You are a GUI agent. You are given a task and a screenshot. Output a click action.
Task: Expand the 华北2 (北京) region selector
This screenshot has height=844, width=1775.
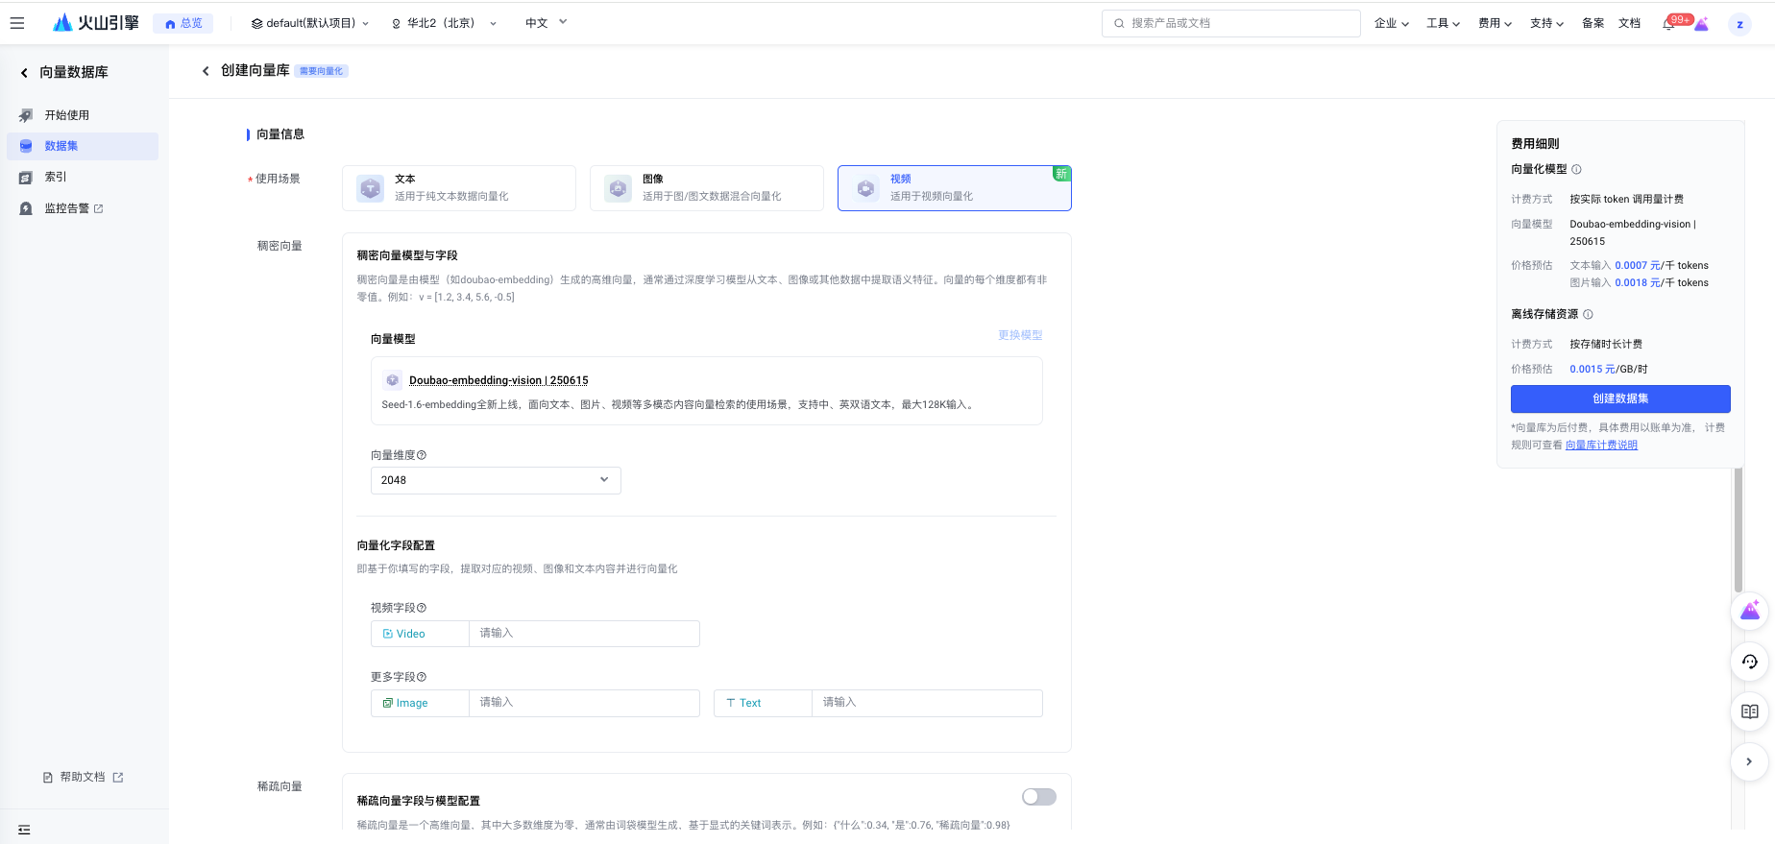click(x=444, y=23)
